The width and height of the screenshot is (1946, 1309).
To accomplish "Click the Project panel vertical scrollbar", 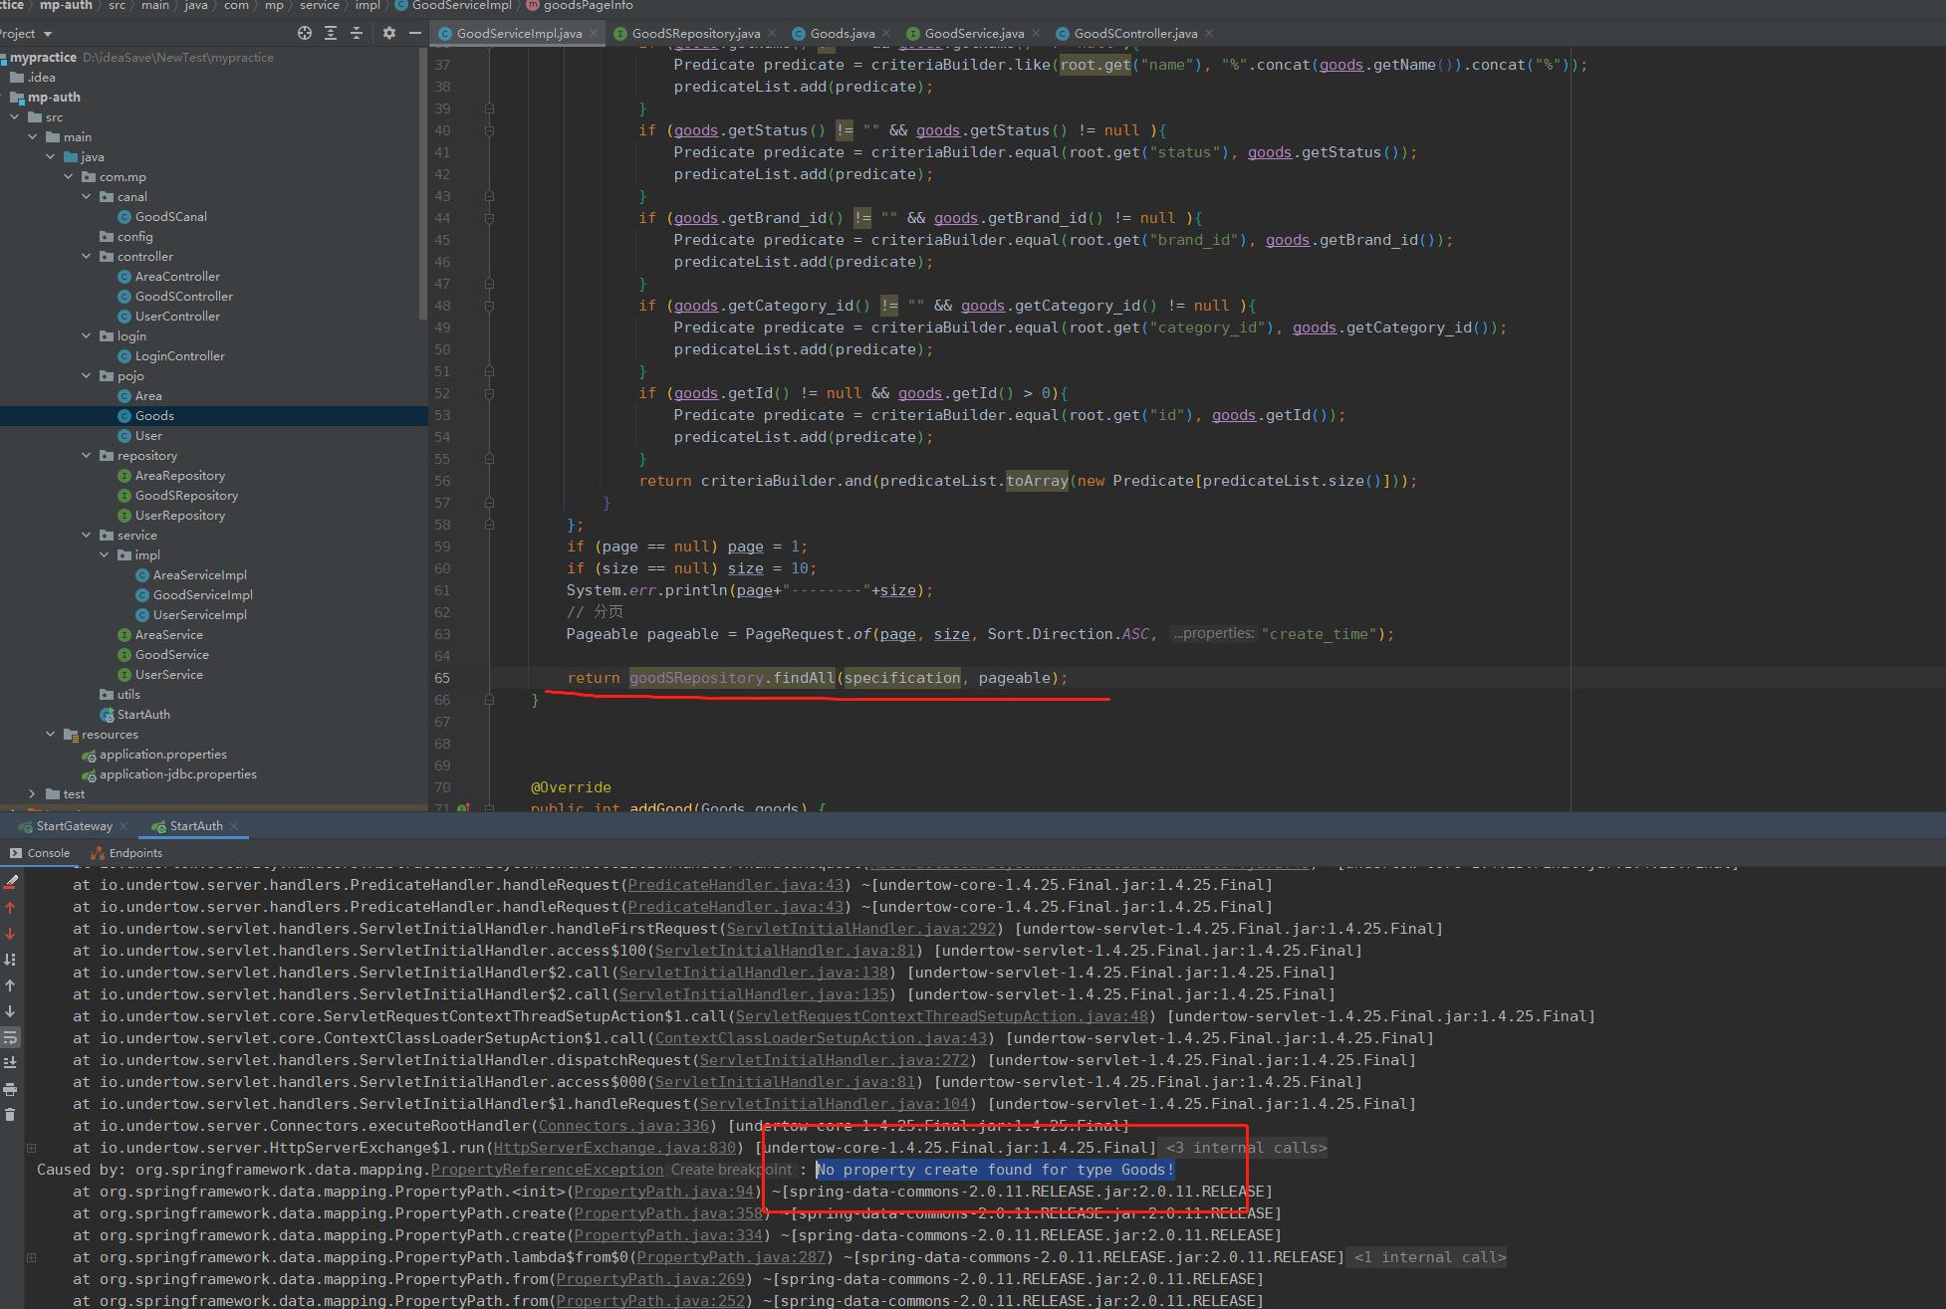I will tap(423, 184).
